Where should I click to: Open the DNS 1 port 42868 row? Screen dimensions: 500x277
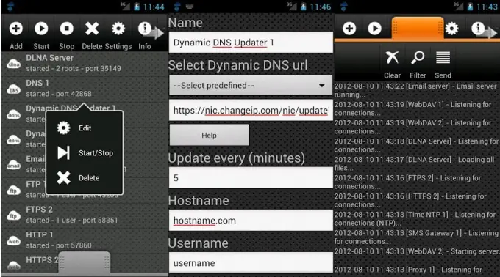click(x=85, y=89)
